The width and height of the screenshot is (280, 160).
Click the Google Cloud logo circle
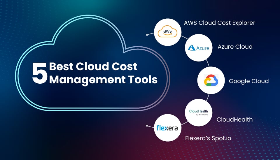pyautogui.click(x=211, y=80)
